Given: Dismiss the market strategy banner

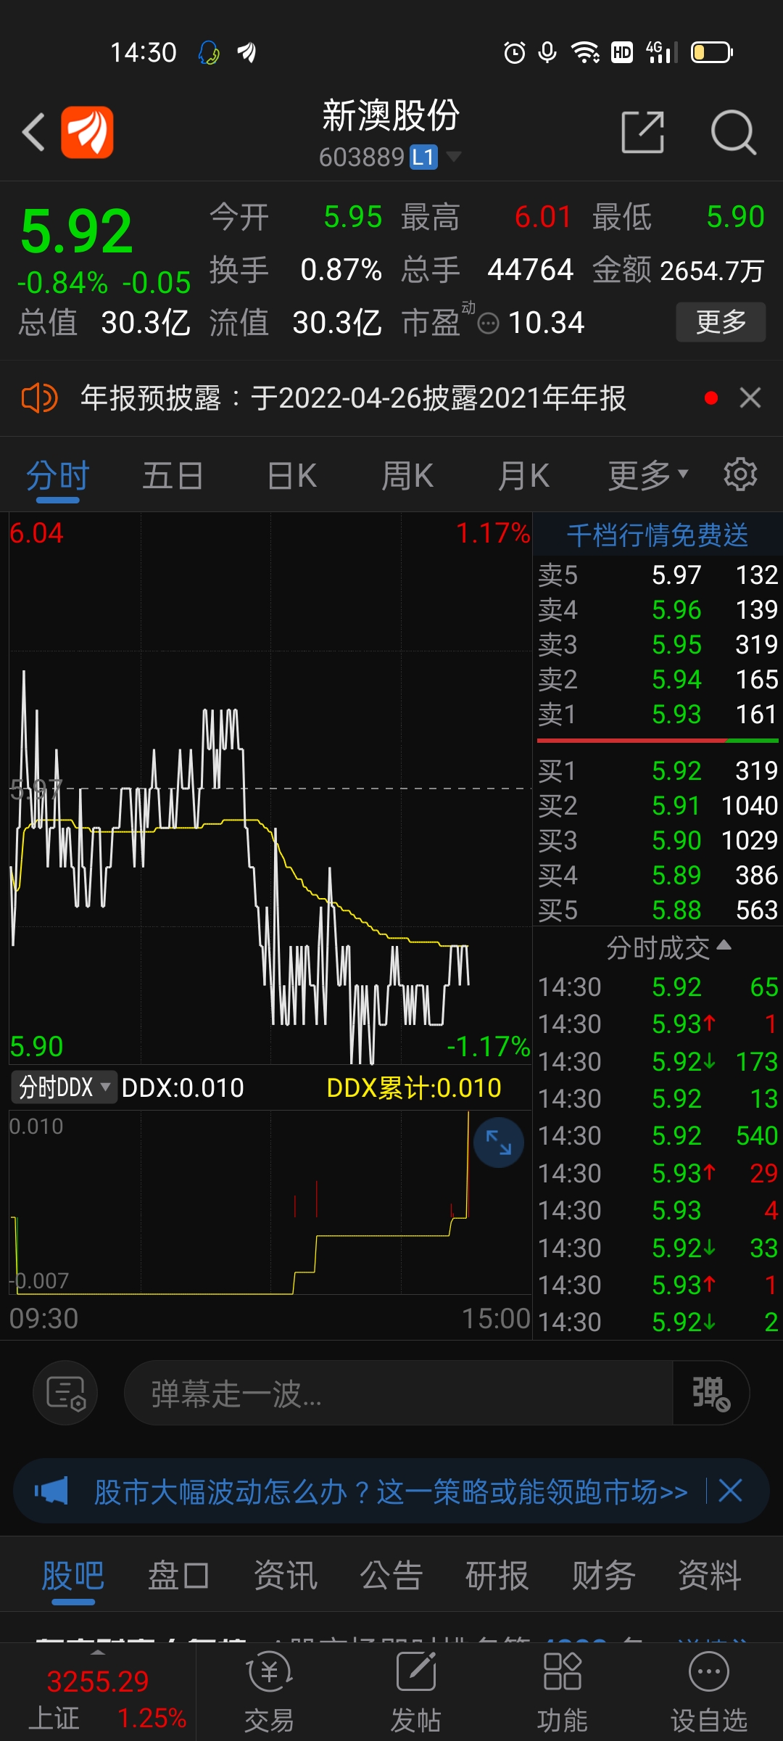Looking at the screenshot, I should click(x=730, y=1491).
